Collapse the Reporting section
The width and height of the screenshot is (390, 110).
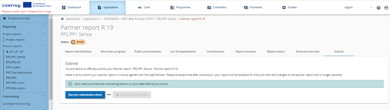pyautogui.click(x=44, y=26)
